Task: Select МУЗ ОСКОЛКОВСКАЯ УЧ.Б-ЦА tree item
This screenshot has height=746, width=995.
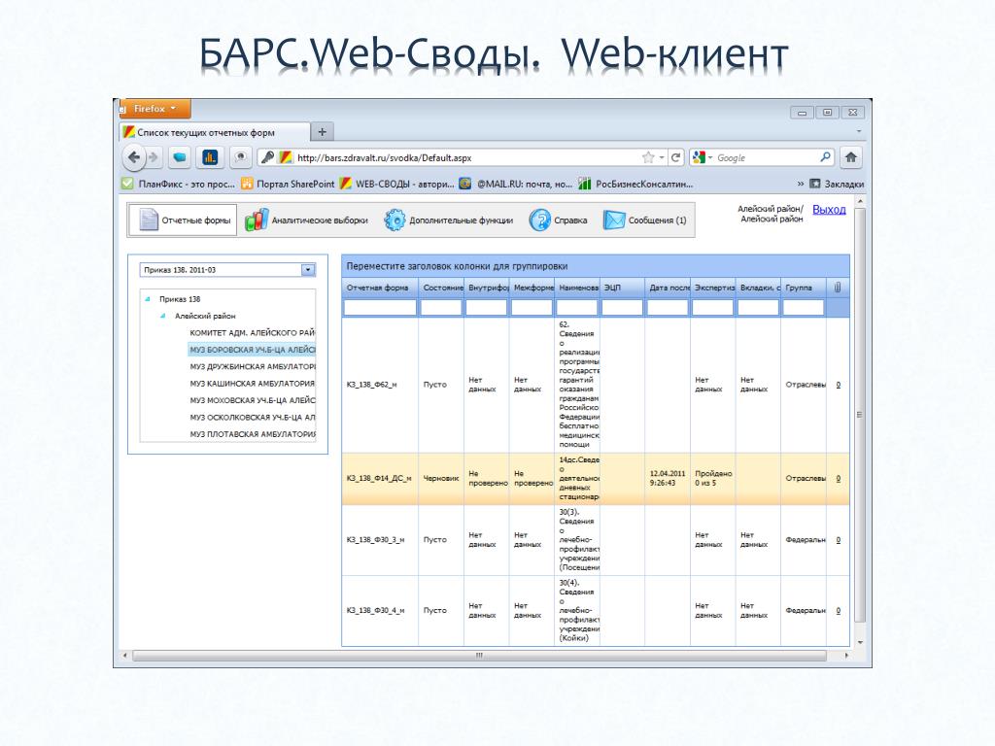Action: coord(252,418)
